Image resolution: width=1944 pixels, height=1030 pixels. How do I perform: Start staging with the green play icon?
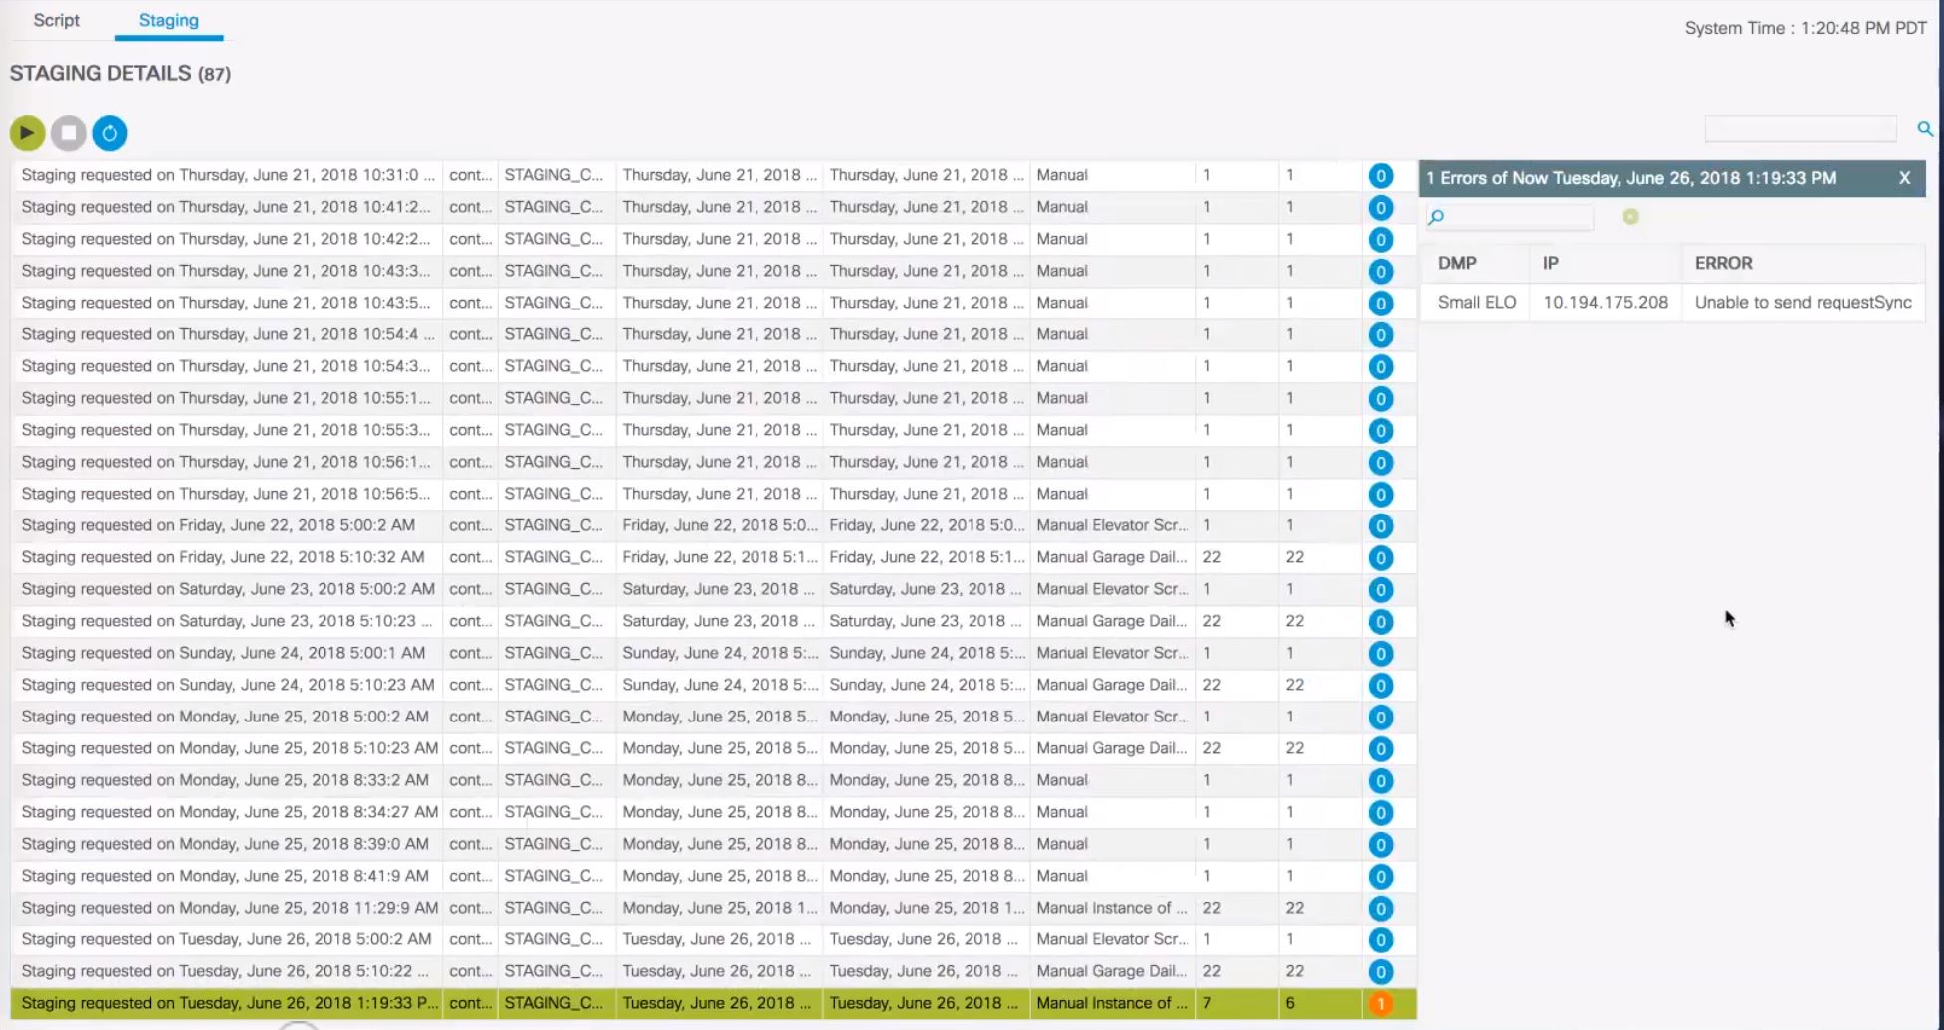pyautogui.click(x=28, y=131)
